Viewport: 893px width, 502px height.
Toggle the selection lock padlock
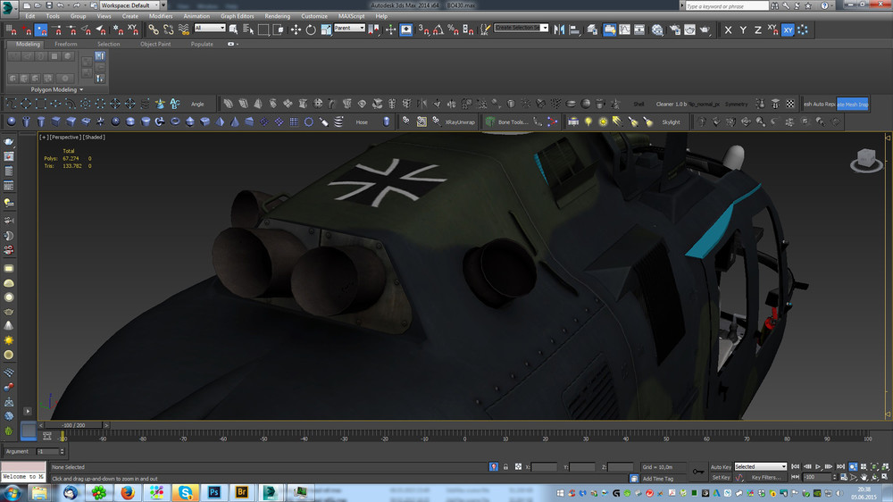click(506, 466)
